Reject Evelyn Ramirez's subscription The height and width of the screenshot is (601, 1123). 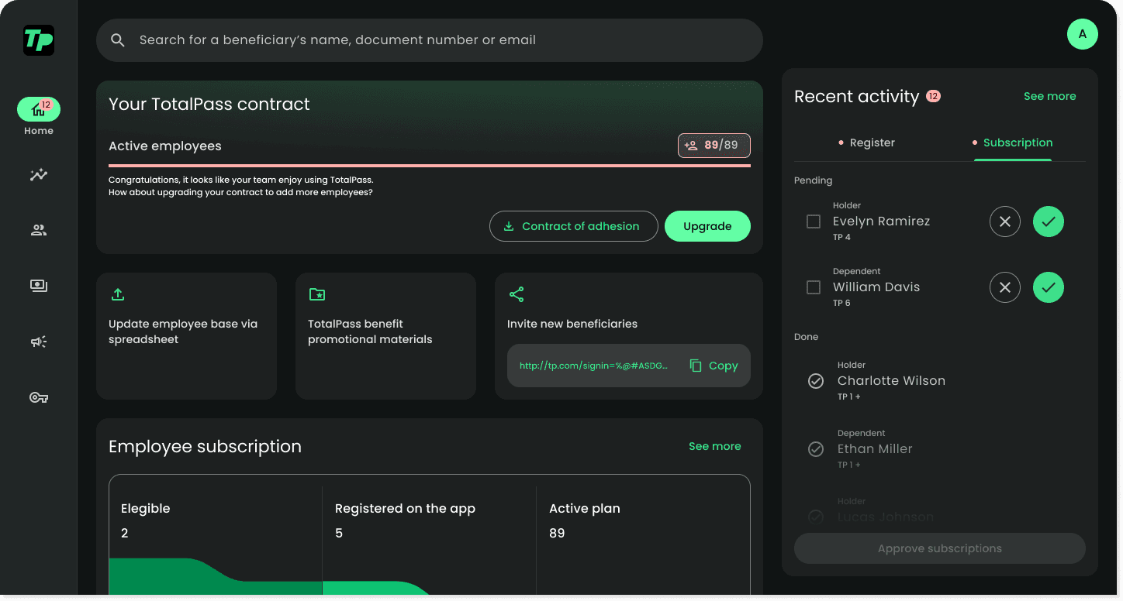(x=1005, y=222)
